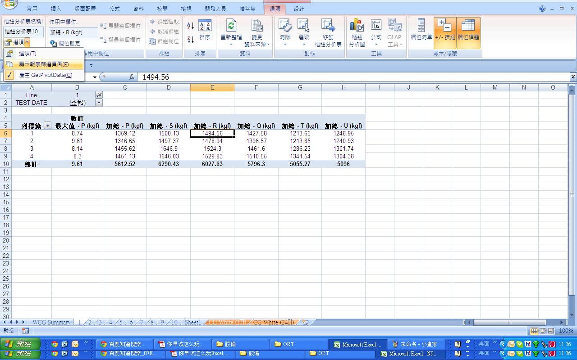Toggle the 欄位標題 field headers
577x360 pixels.
[x=468, y=33]
